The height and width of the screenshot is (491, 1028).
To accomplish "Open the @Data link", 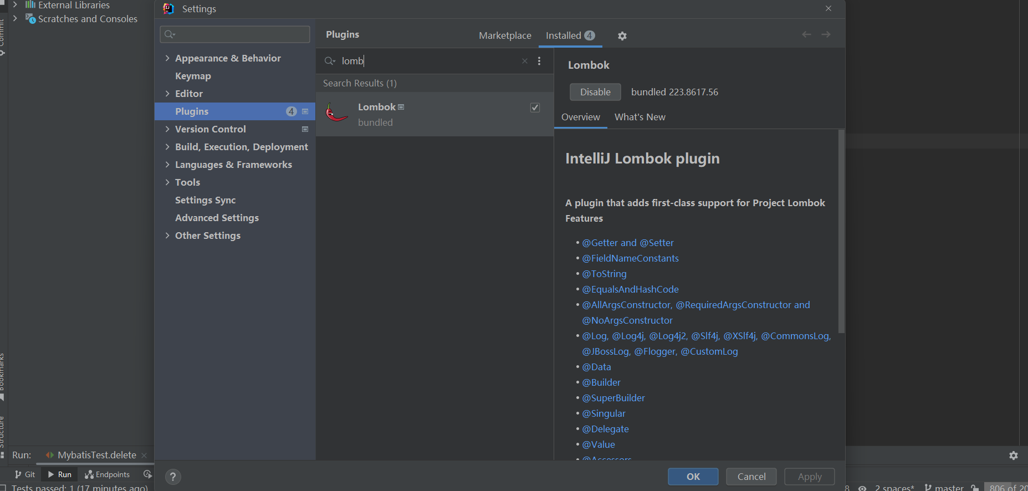I will (596, 367).
